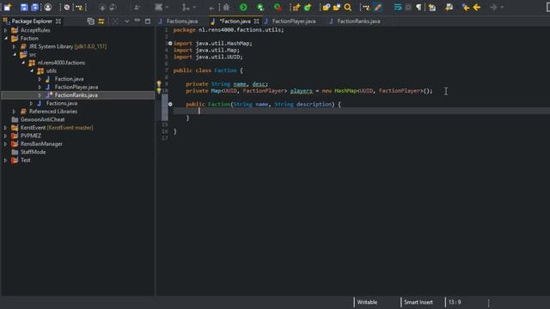Screen dimensions: 550x309
Task: Expand the Referenced Libraries node
Action: point(14,112)
